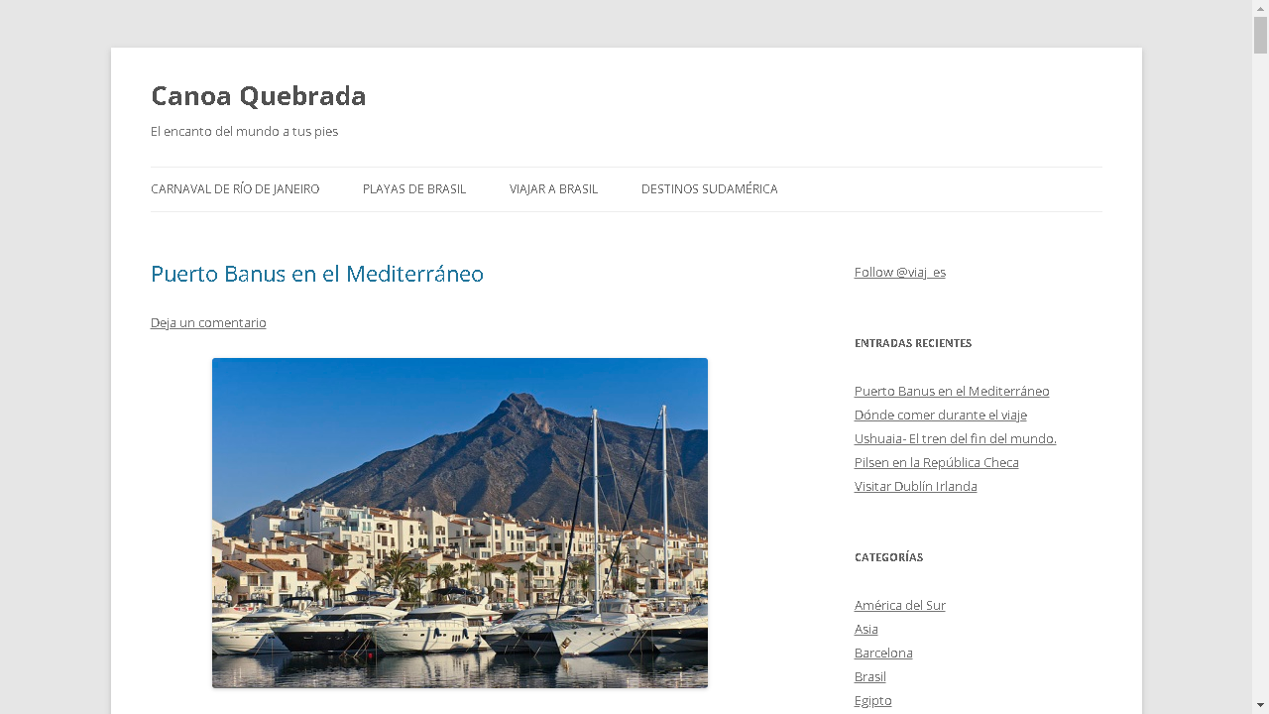Browse the Asia category

(x=866, y=629)
